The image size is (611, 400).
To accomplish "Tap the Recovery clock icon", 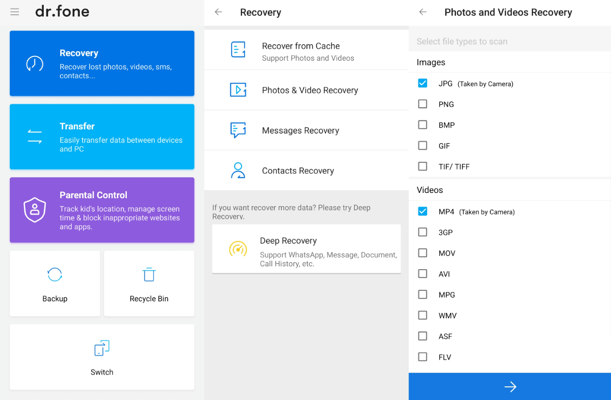I will pos(34,64).
